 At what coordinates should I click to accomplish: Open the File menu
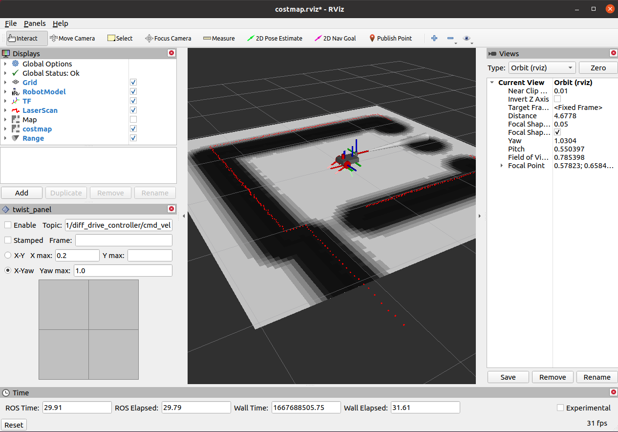tap(10, 23)
